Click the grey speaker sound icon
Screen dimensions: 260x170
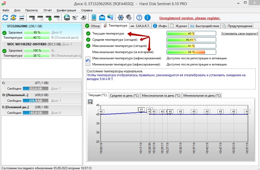pos(129,17)
